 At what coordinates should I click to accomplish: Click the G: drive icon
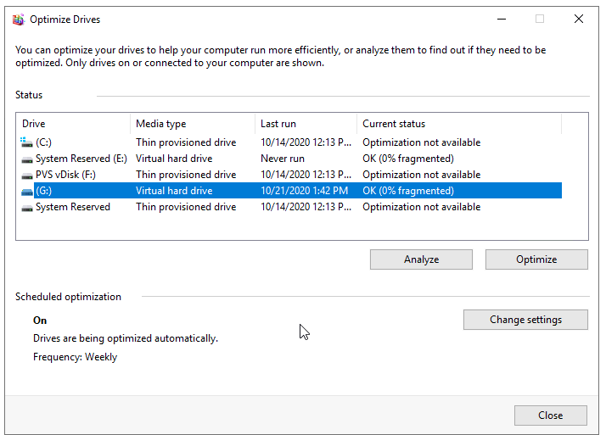click(26, 191)
